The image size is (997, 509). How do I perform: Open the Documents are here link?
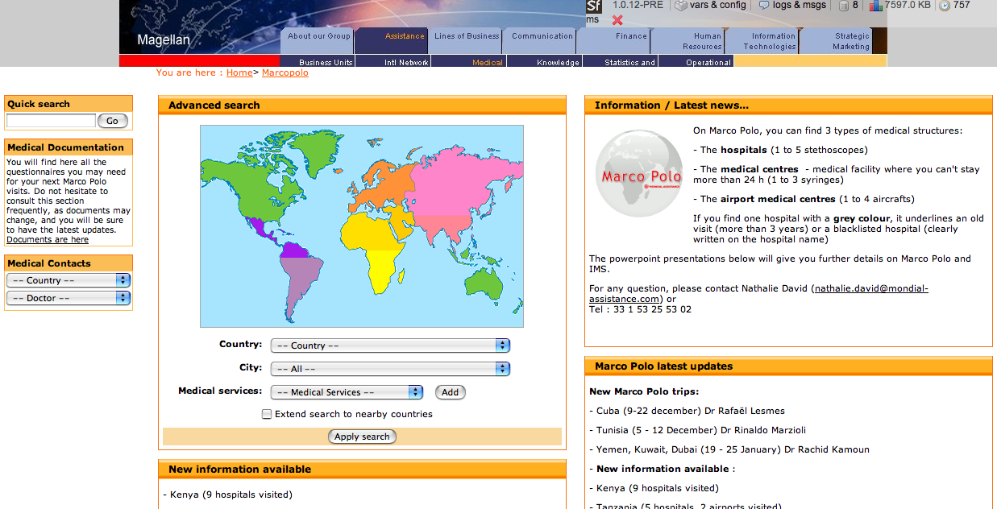tap(48, 239)
